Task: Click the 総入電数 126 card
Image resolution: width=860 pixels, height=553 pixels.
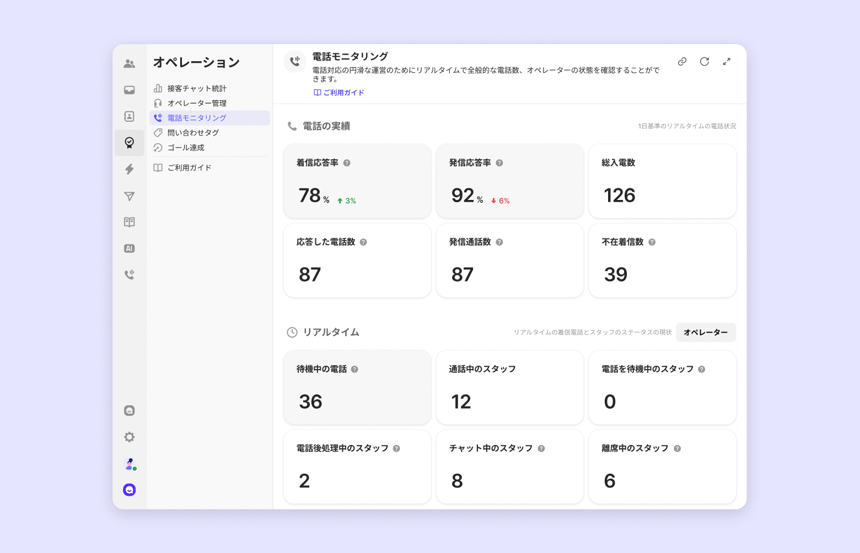Action: pos(663,181)
